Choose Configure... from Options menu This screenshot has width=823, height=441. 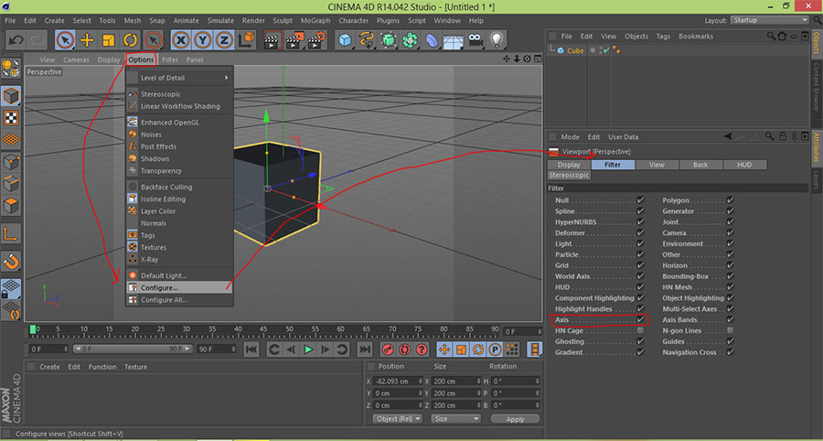point(179,287)
